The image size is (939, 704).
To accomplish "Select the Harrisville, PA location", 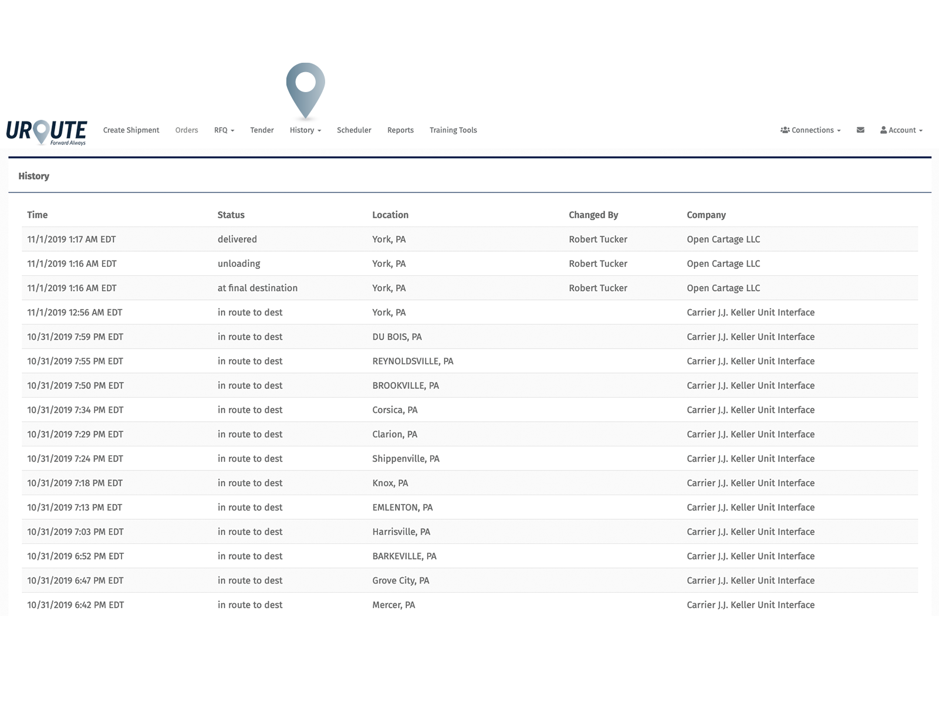I will [x=401, y=532].
